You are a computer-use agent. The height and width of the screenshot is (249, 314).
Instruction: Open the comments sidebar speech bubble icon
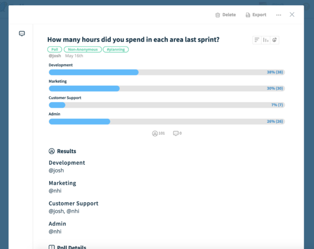[22, 33]
